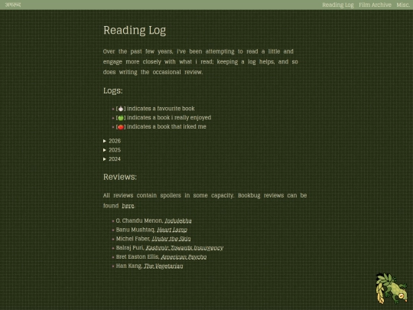Select the 'Logs:' section heading
Viewport: 413px width, 310px height.
pyautogui.click(x=113, y=90)
